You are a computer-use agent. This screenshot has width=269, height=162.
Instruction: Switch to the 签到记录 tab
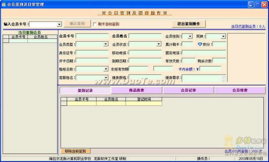(85, 90)
